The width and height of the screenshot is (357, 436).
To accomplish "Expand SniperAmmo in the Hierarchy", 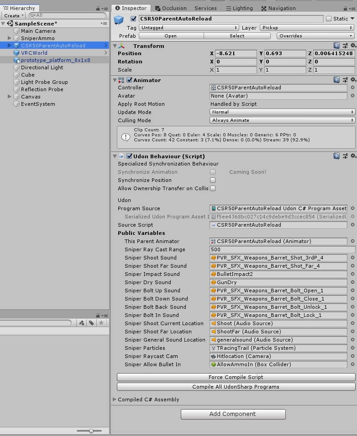I will (9, 38).
